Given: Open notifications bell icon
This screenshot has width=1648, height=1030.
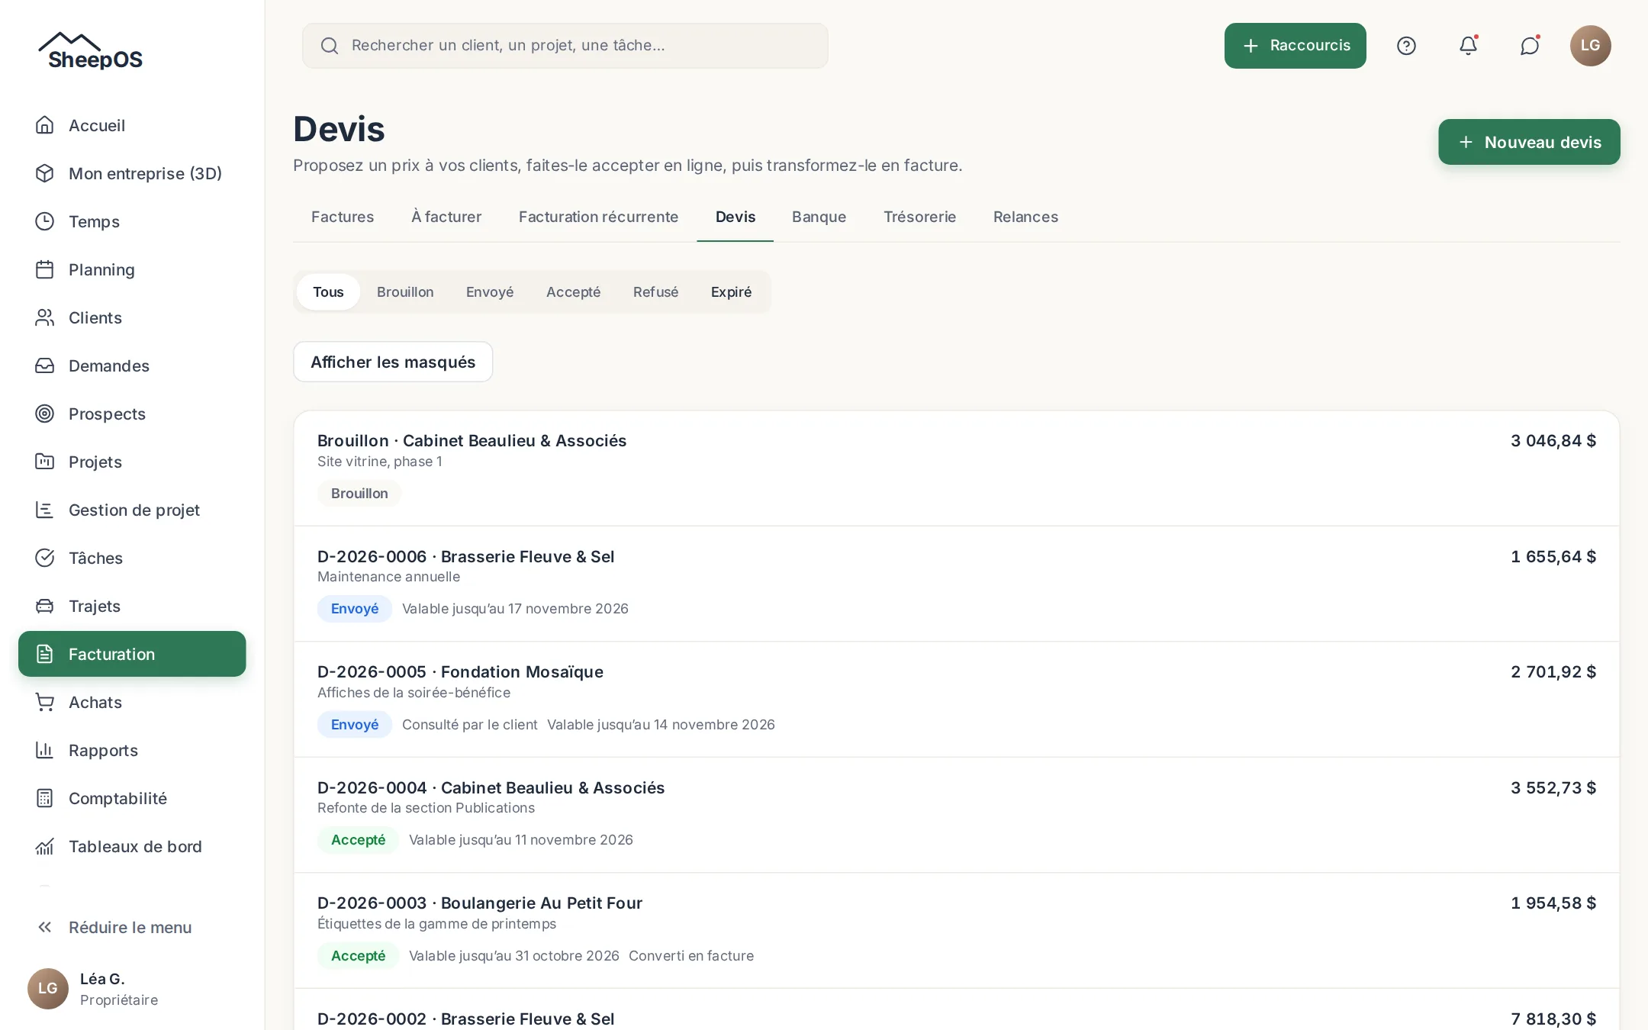Looking at the screenshot, I should [1468, 46].
